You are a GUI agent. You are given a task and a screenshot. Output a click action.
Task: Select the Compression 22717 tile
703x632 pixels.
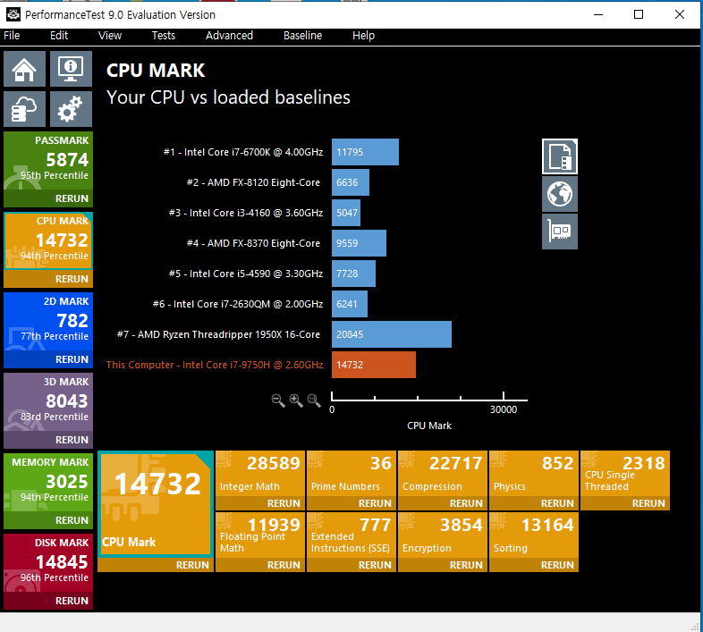coord(443,475)
